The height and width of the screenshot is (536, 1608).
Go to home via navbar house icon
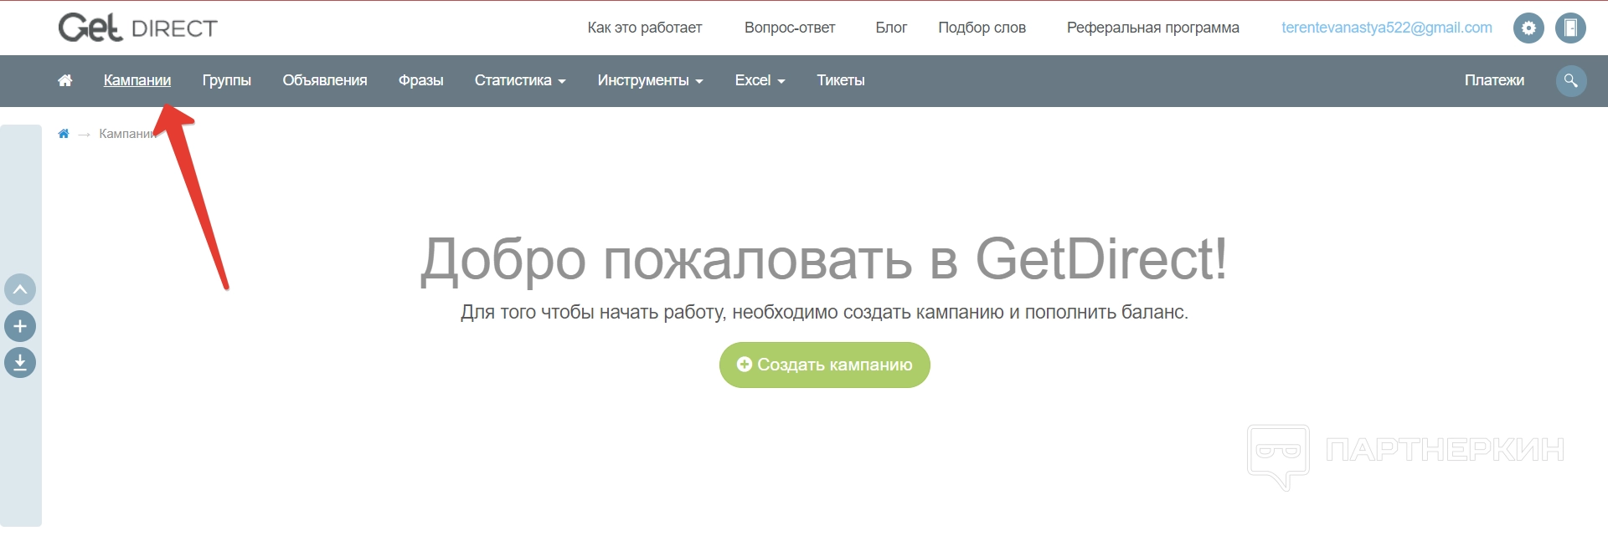point(64,80)
